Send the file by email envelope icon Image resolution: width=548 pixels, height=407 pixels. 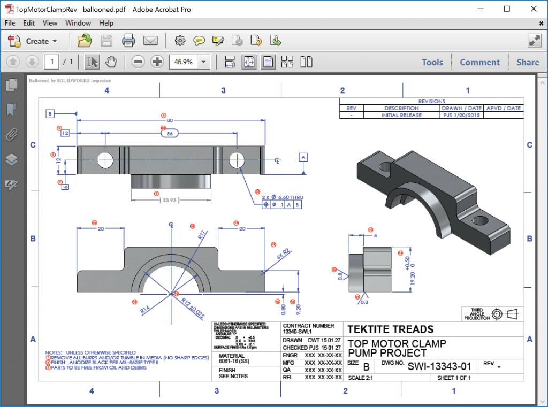(x=150, y=41)
